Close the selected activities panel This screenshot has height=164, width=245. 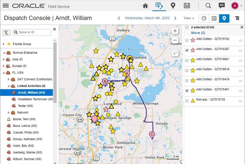pos(242,27)
